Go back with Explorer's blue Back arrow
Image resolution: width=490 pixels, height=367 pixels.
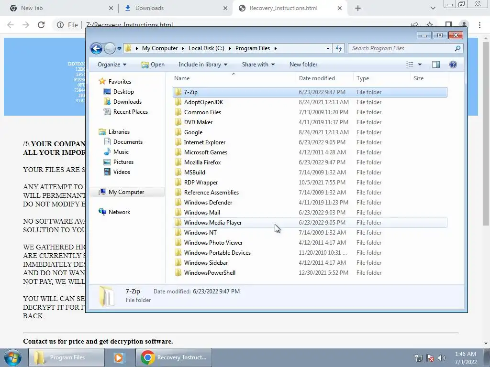coord(96,48)
